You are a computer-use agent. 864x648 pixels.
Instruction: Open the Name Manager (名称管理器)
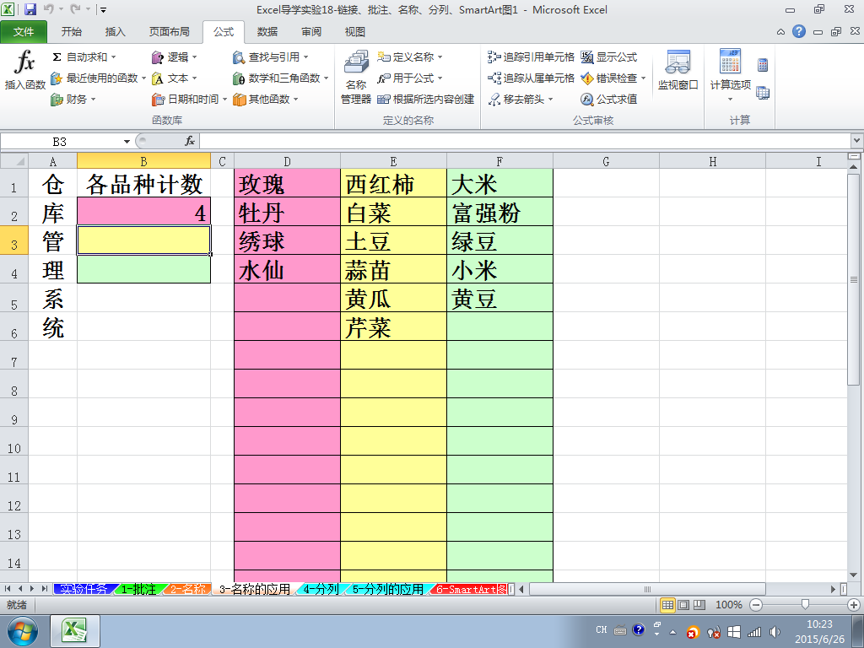356,77
